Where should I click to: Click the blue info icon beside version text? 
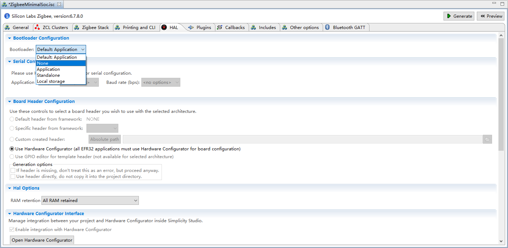7,16
